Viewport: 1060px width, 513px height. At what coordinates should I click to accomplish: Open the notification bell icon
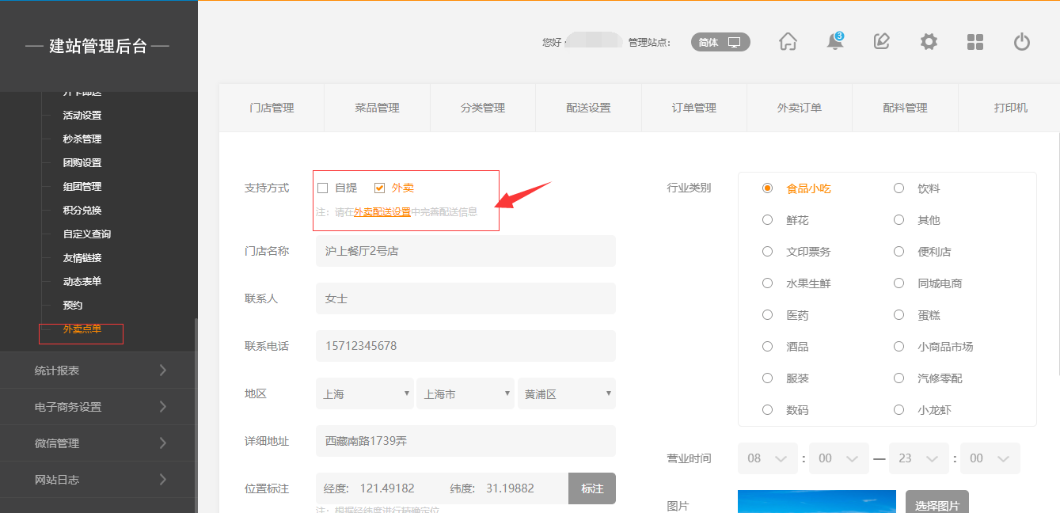coord(834,42)
